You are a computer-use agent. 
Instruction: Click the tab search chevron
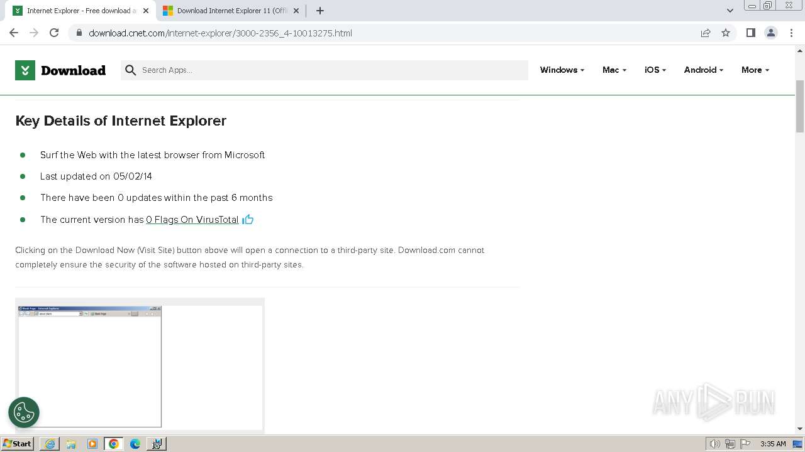730,11
